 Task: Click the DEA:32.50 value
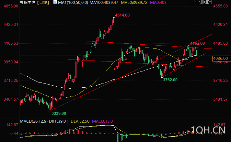[x=80, y=121]
